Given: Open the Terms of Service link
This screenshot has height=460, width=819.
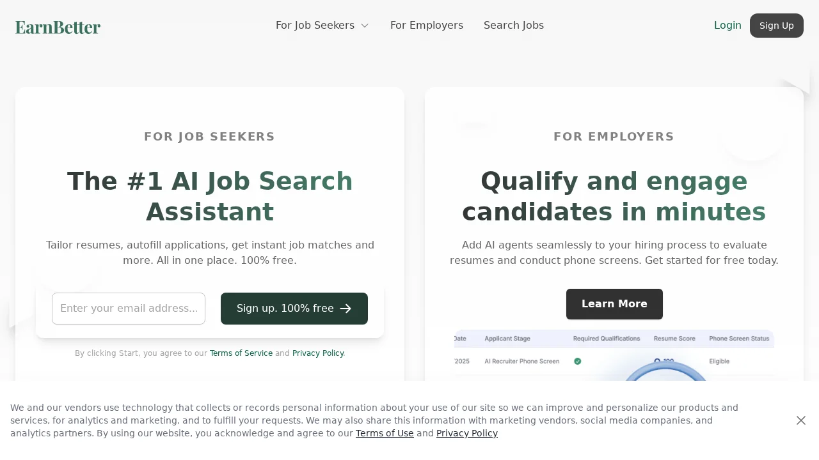Looking at the screenshot, I should [241, 353].
